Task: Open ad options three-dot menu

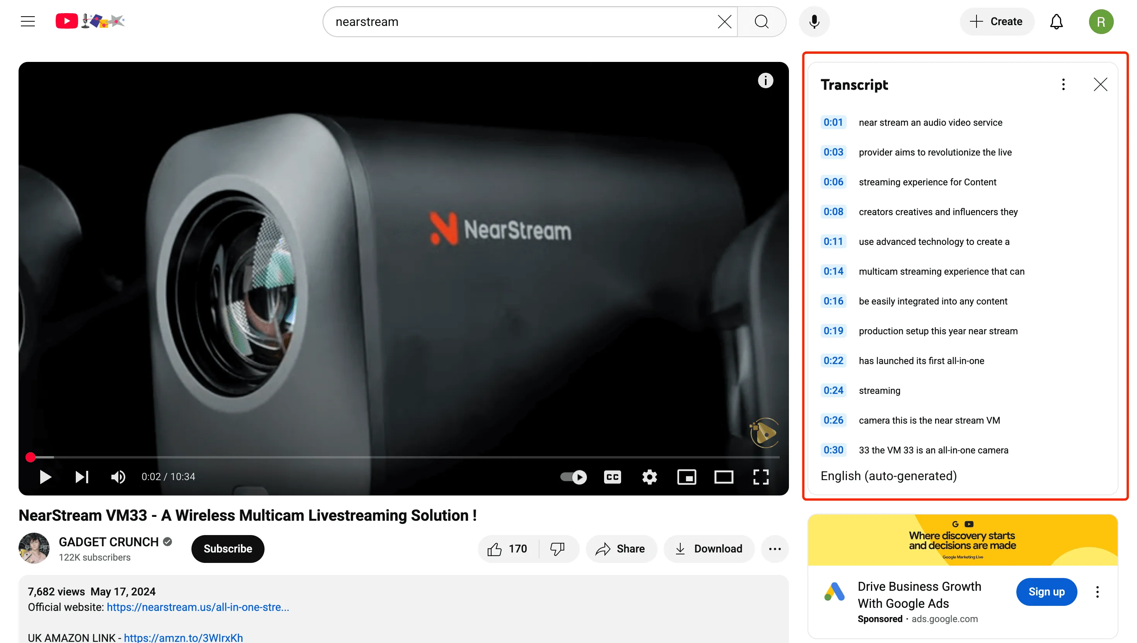Action: [1097, 592]
